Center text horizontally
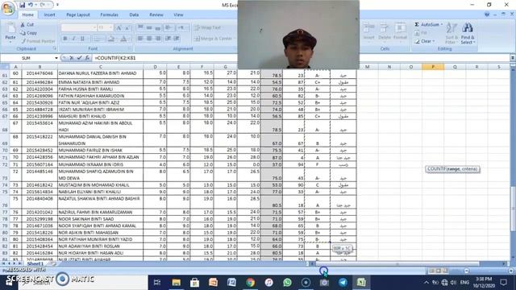This screenshot has height=290, width=516. (149, 39)
